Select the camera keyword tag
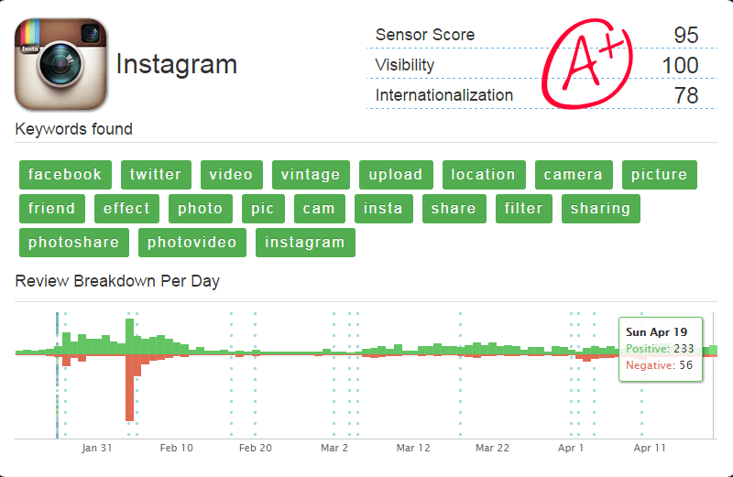The height and width of the screenshot is (477, 733). 574,175
